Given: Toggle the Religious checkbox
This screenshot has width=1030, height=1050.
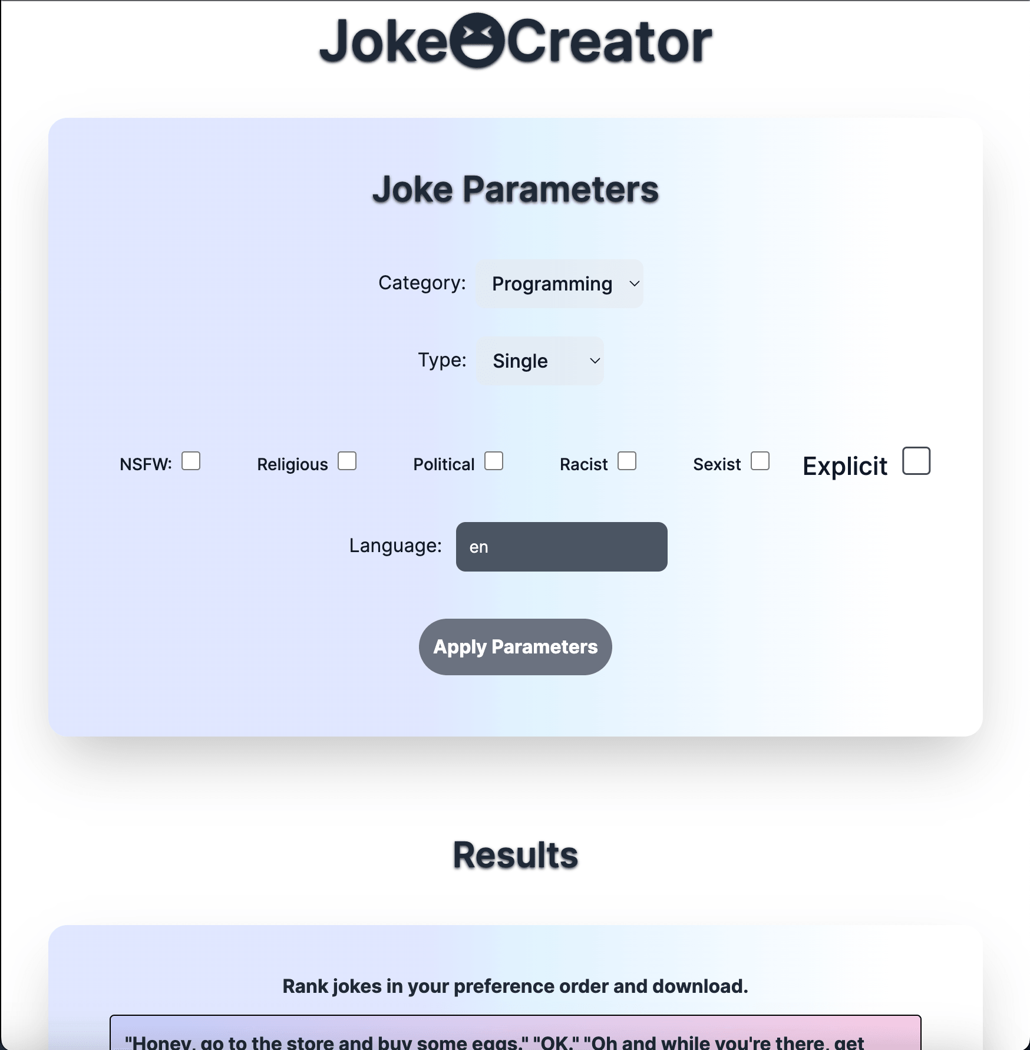Looking at the screenshot, I should pos(347,461).
